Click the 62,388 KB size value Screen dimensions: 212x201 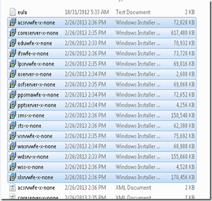coord(184,126)
